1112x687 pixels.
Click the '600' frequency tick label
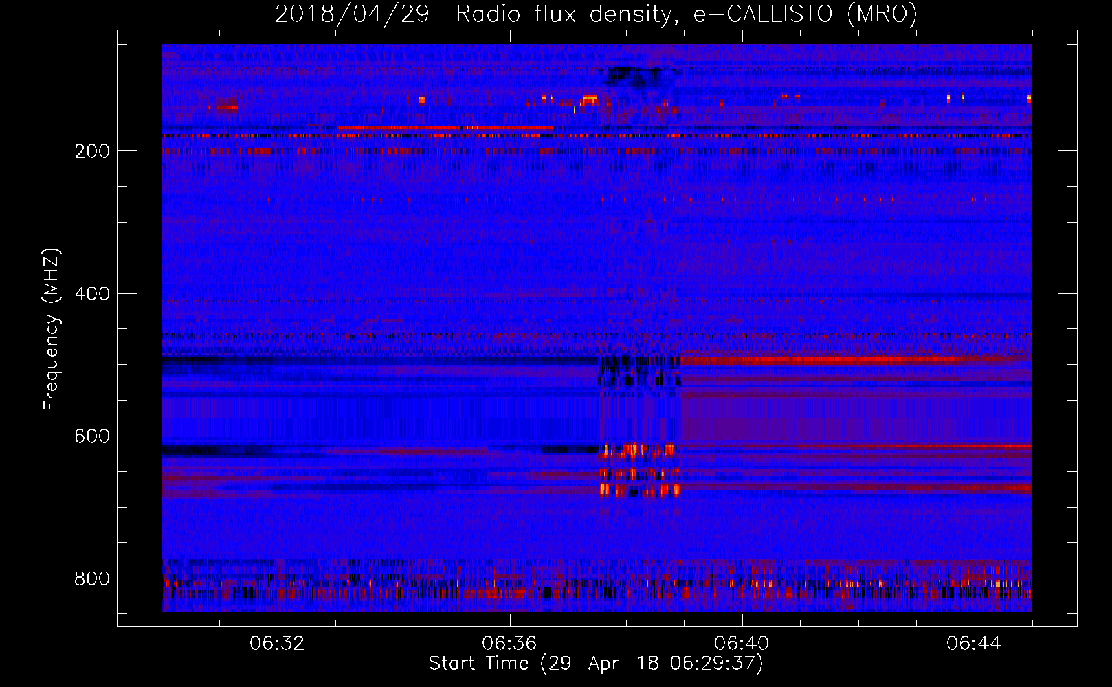coord(91,437)
